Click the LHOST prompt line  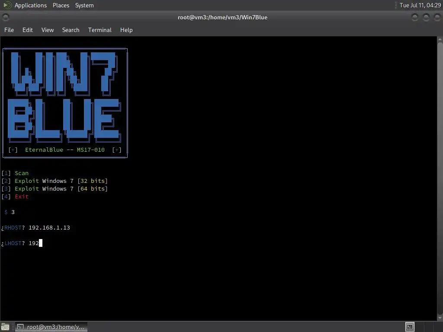point(22,243)
